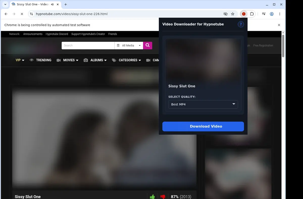Bookmark this page with the star icon
The height and width of the screenshot is (199, 303).
233,14
